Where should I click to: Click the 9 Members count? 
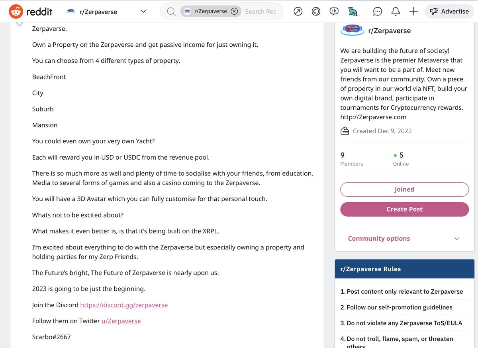coord(351,159)
